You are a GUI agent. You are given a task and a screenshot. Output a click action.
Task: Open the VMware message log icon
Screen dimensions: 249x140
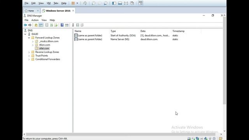(x=221, y=138)
